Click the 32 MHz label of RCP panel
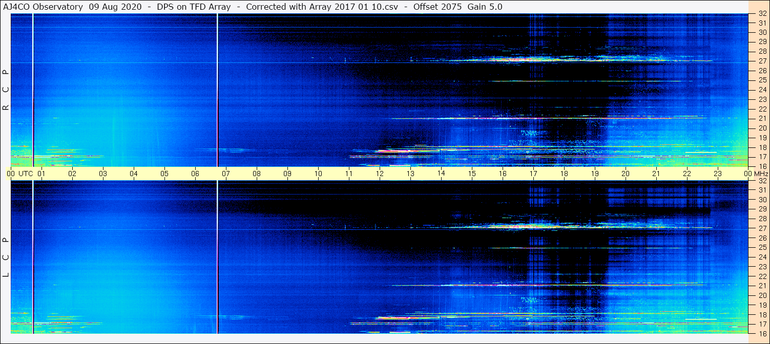770x344 pixels. (762, 14)
